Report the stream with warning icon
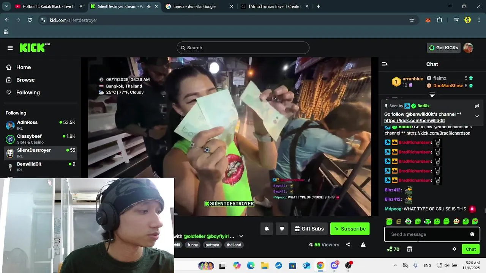486x273 pixels. (x=363, y=245)
